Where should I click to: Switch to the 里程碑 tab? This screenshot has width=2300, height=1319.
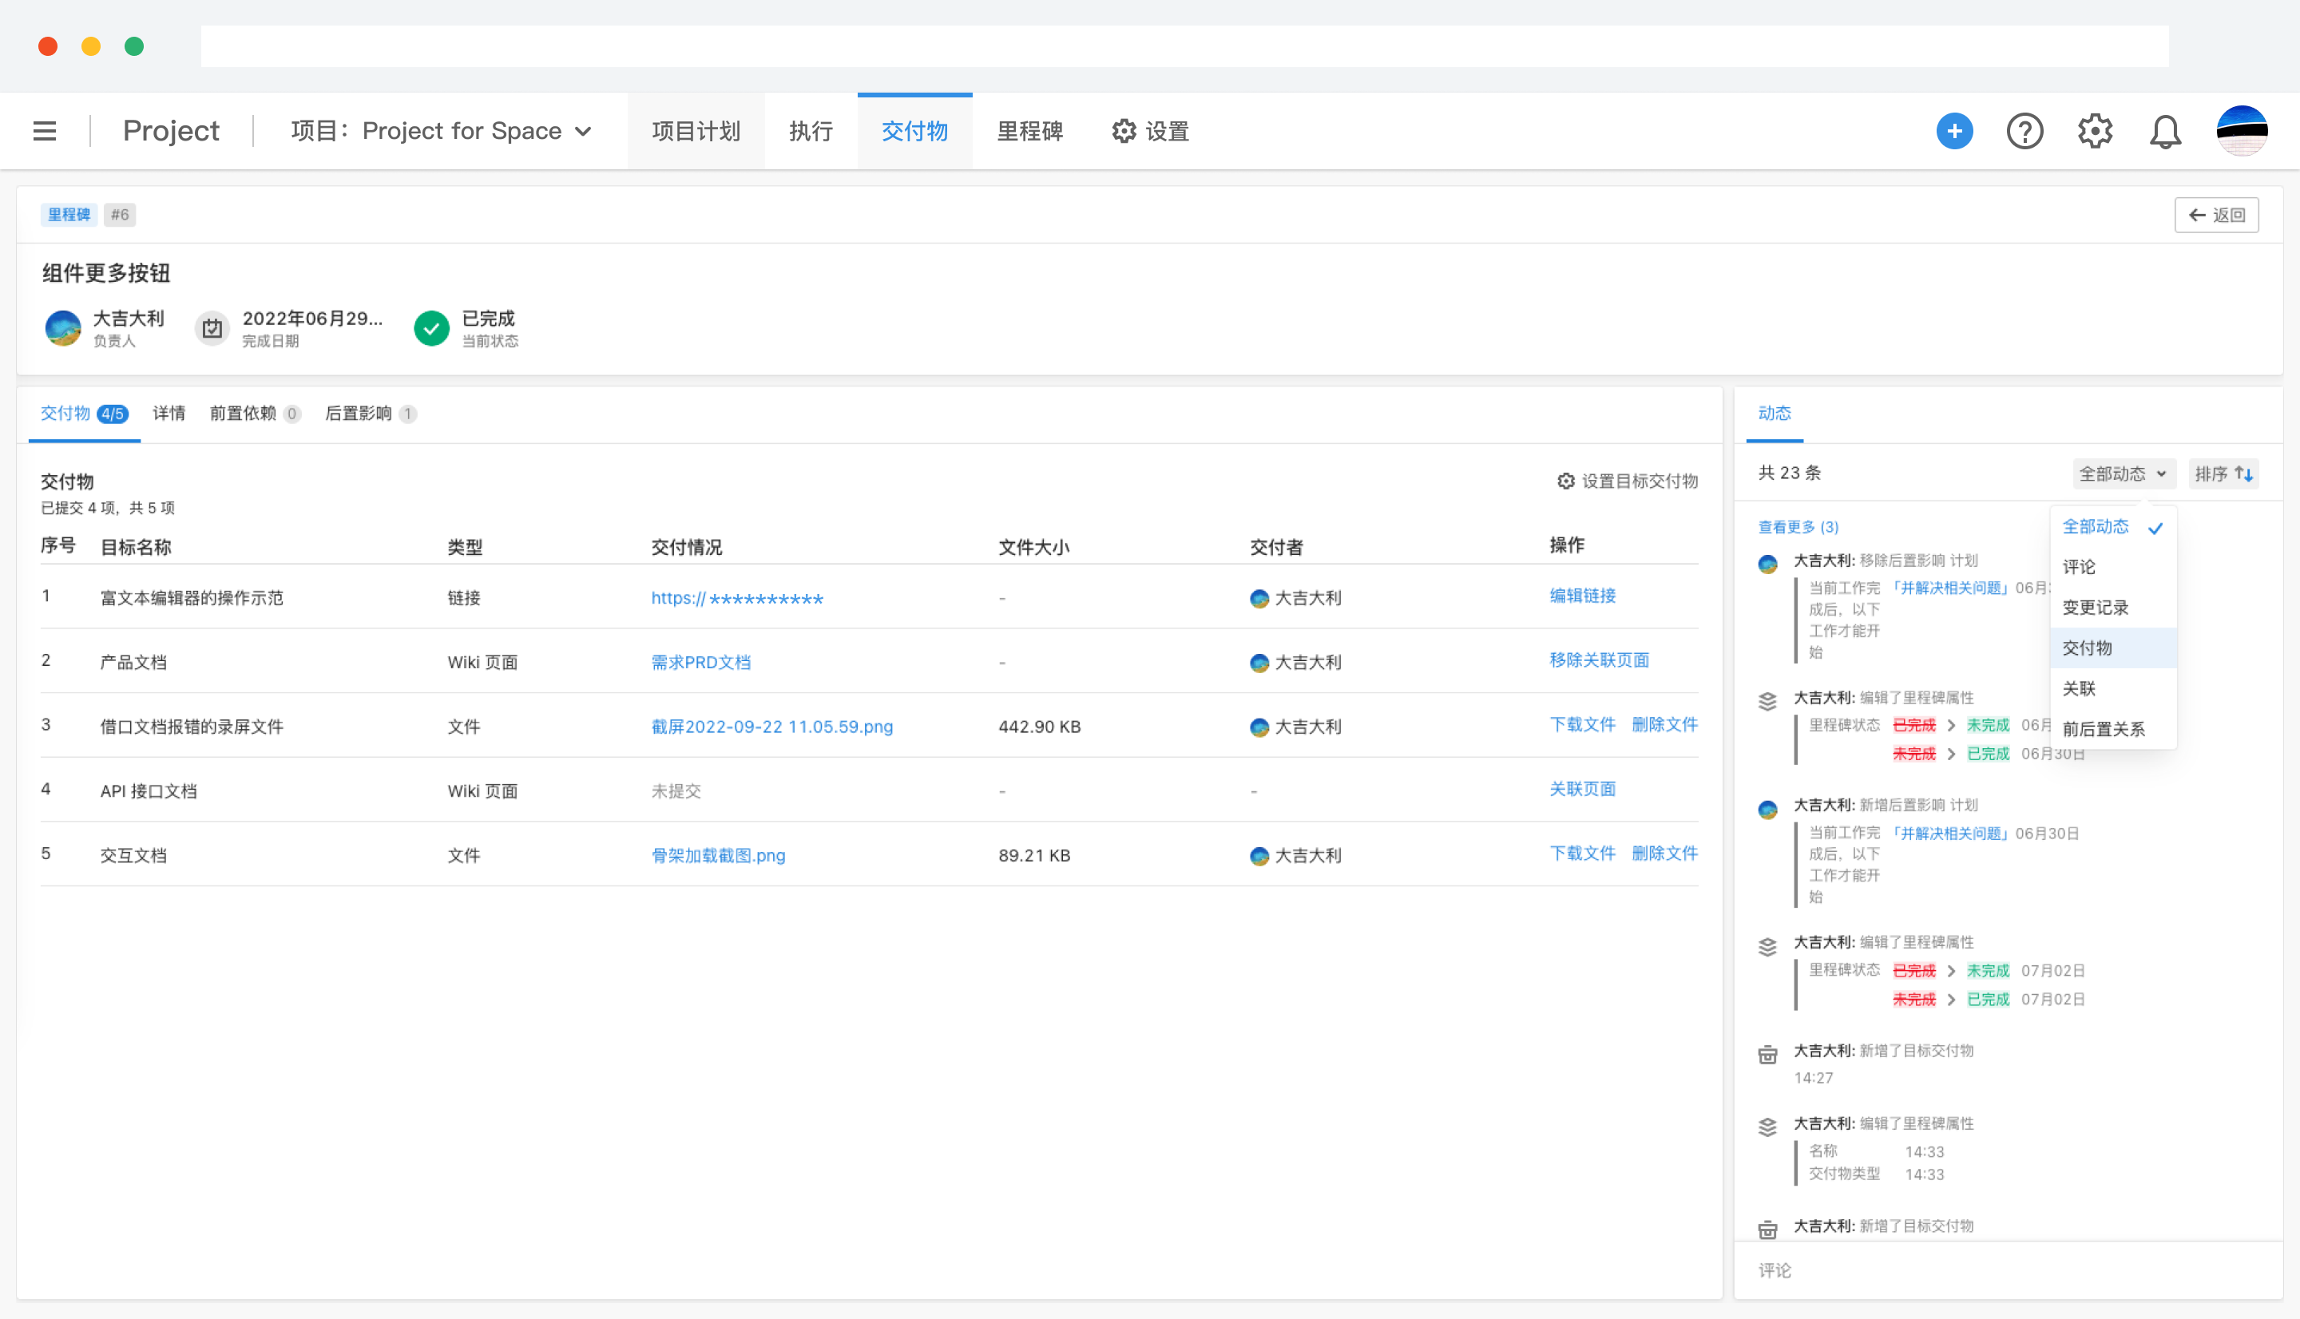1029,132
